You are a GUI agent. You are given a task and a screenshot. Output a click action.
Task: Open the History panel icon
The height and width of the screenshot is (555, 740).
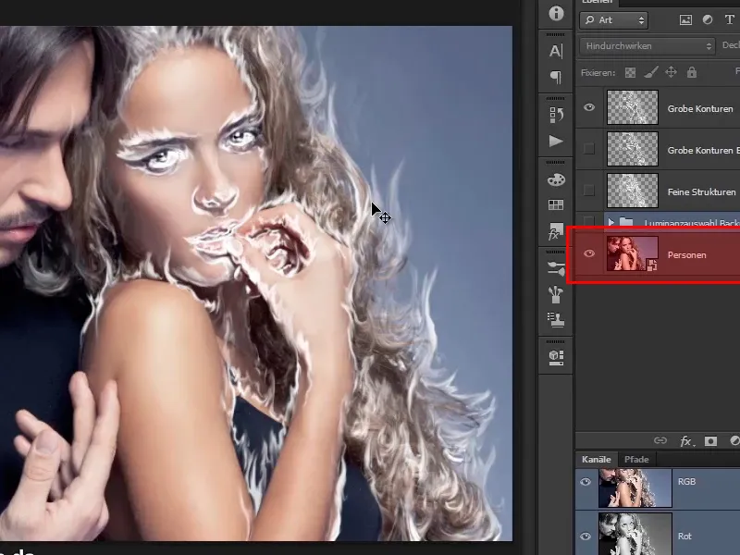coord(556,115)
